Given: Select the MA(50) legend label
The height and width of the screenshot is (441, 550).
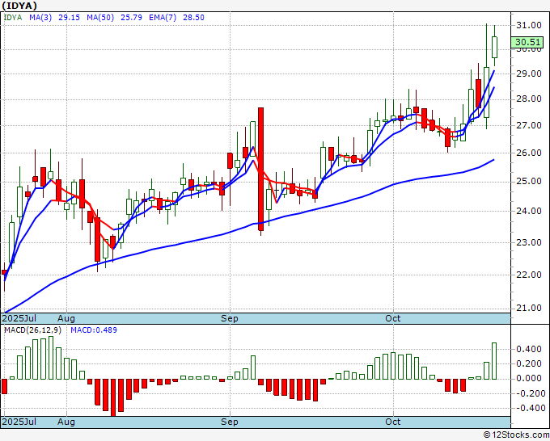Looking at the screenshot, I should (x=100, y=18).
